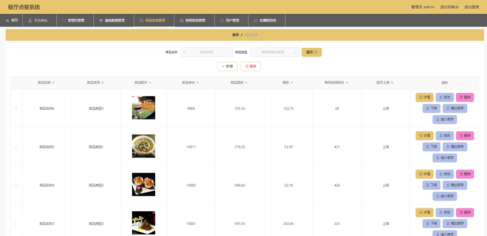Click the sort icon on 菜品类型 column

103,83
